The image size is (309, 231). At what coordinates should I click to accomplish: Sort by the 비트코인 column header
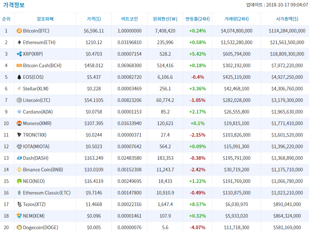tap(129, 19)
